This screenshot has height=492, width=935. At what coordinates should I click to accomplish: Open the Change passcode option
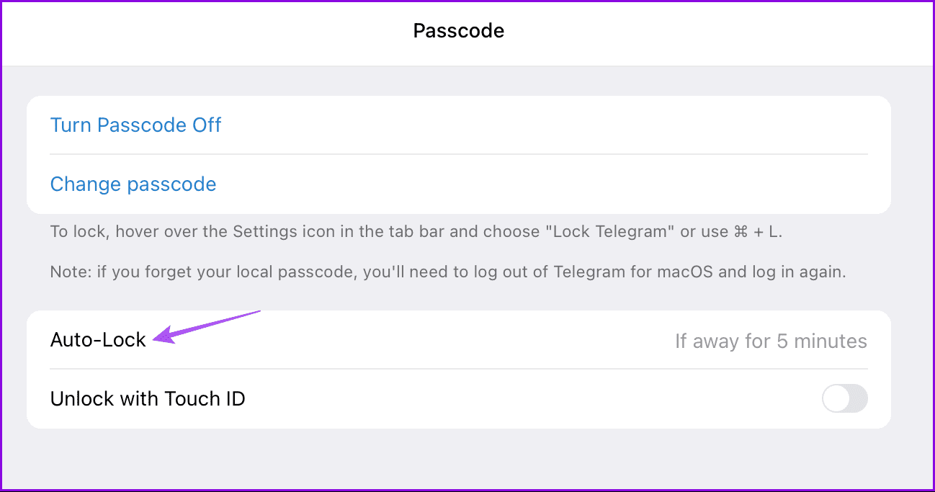(x=133, y=184)
